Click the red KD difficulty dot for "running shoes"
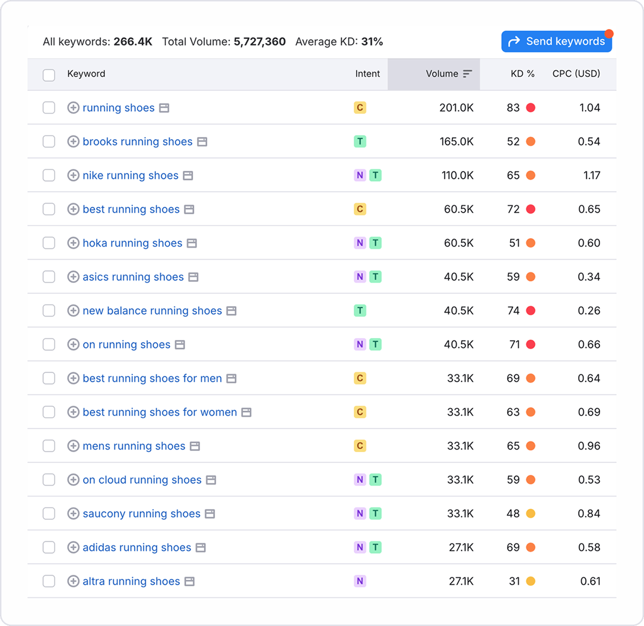Image resolution: width=644 pixels, height=626 pixels. pos(531,107)
